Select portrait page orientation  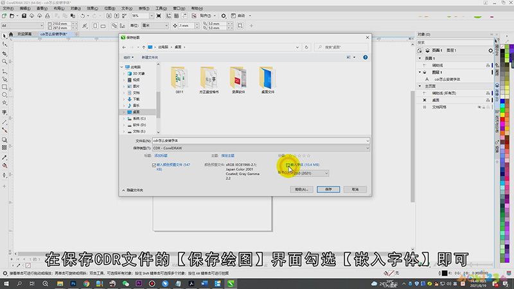click(95, 26)
